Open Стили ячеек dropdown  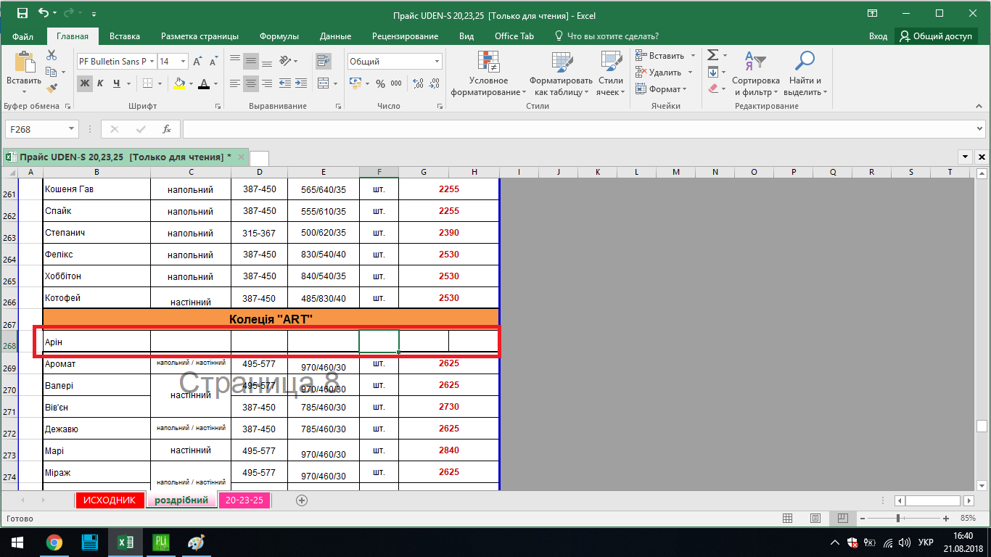click(x=610, y=73)
